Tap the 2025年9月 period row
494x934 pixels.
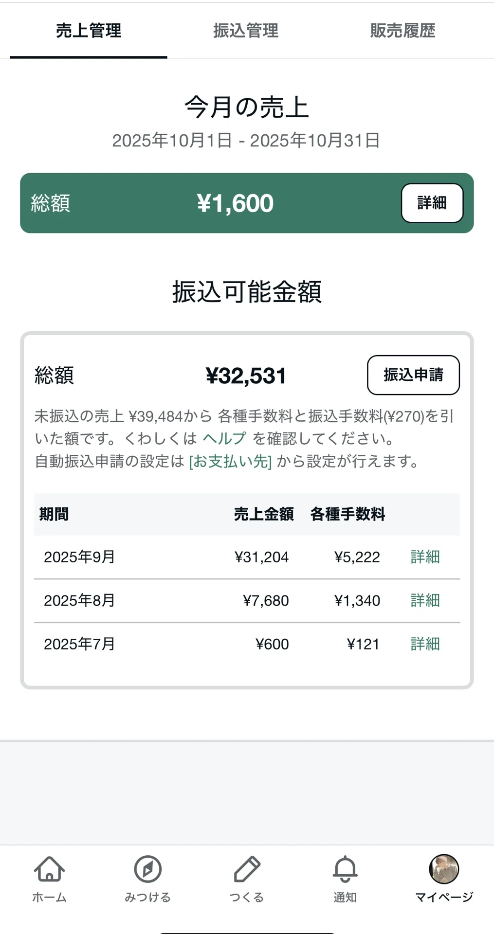tap(247, 557)
